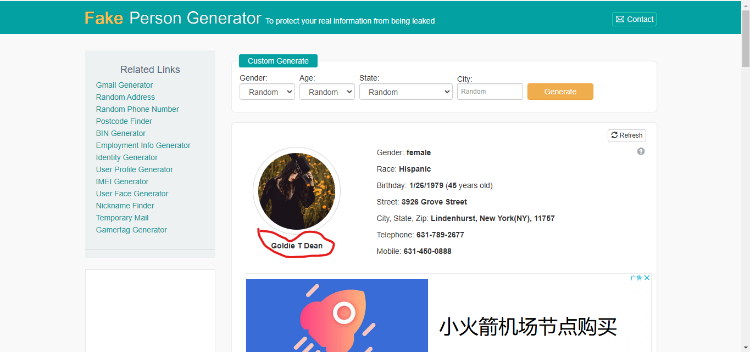Visit the IMEI Generator link
This screenshot has height=352, width=750.
(122, 181)
